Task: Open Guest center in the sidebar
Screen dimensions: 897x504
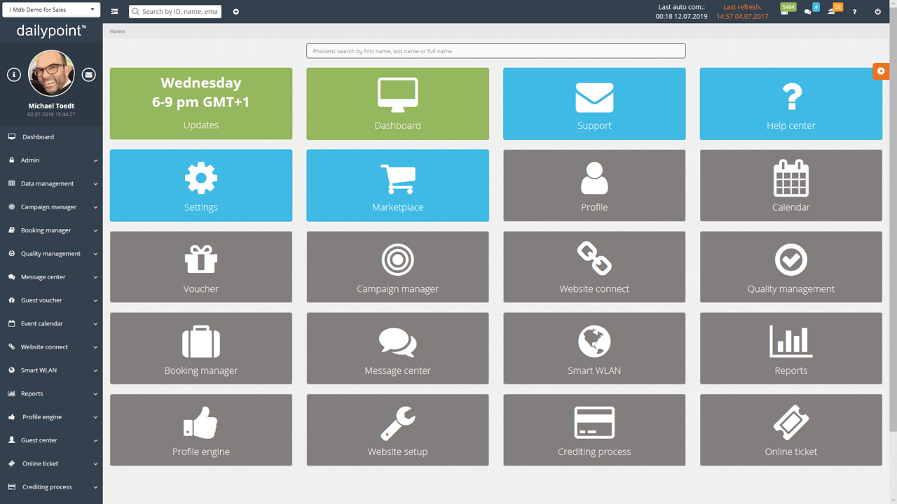Action: click(x=51, y=440)
